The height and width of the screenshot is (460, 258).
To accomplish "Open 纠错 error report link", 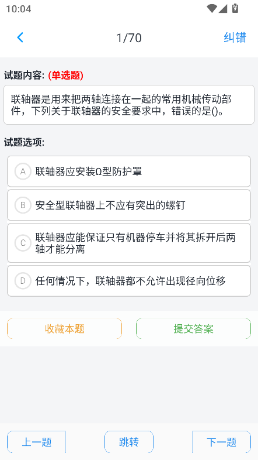I will [x=235, y=37].
